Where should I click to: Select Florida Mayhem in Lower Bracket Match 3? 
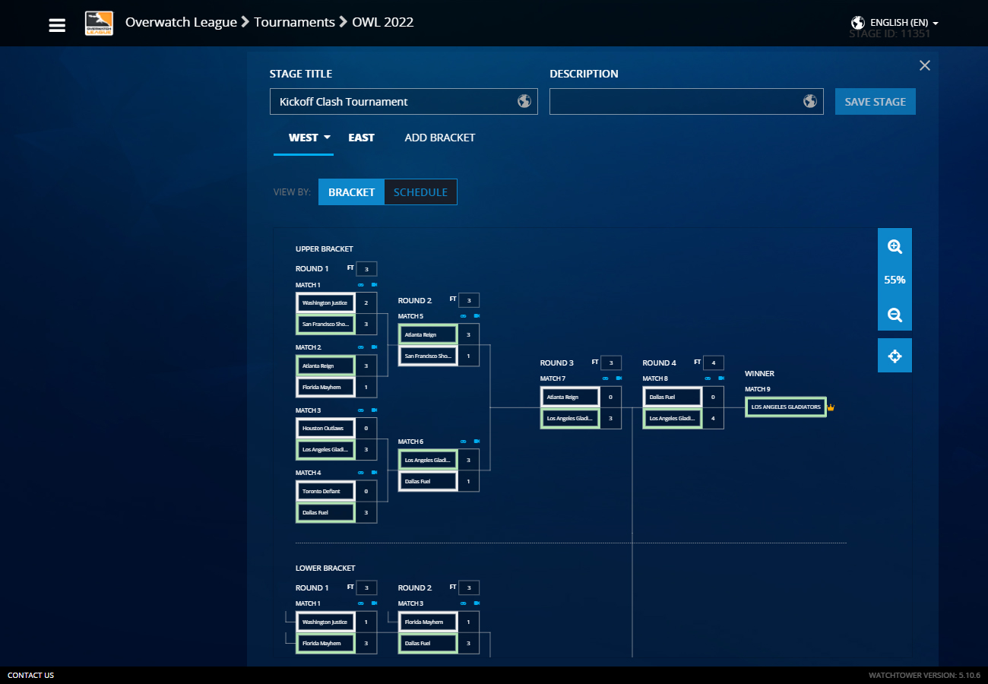coord(428,622)
